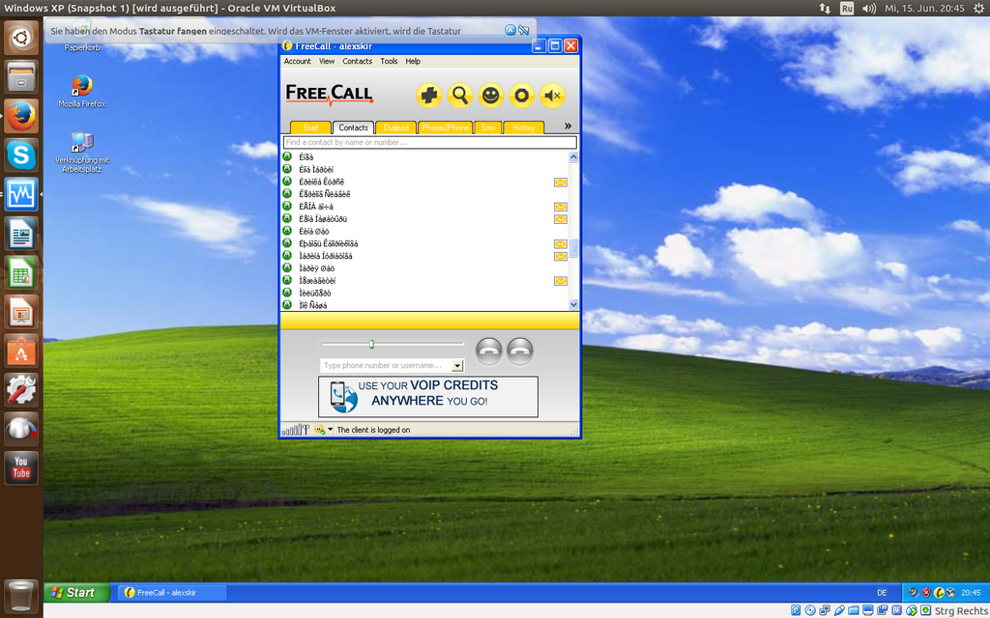The width and height of the screenshot is (990, 618).
Task: Open LibreOffice Impress from the launcher
Action: (x=21, y=312)
